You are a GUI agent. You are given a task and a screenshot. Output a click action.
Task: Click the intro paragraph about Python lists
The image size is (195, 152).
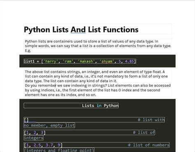pyautogui.click(x=98, y=46)
